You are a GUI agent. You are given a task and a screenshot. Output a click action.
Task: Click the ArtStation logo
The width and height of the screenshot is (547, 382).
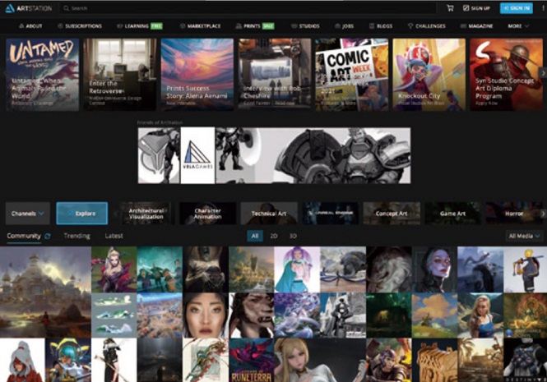click(x=28, y=8)
